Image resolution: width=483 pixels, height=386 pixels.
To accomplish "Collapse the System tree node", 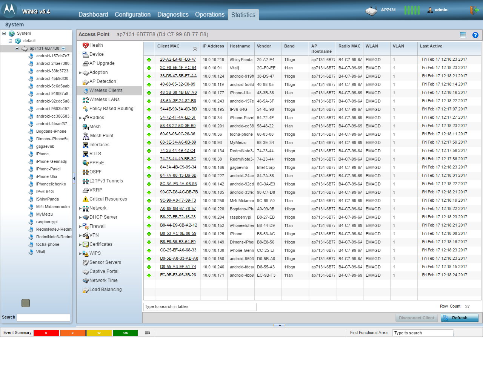I will (x=4, y=33).
